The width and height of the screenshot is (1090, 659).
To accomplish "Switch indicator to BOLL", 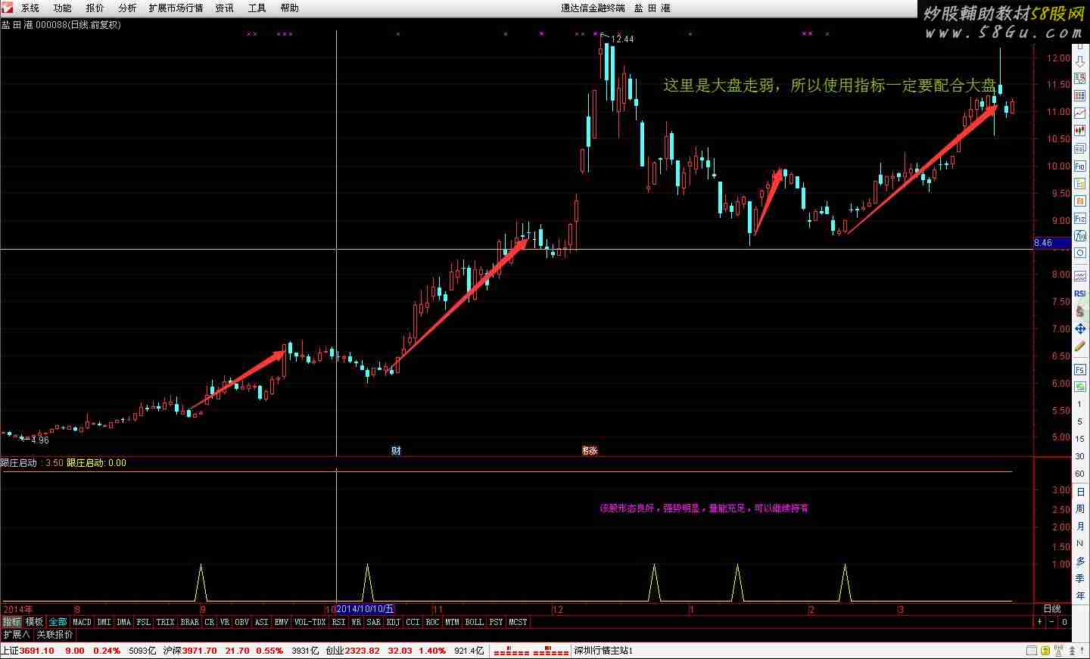I will click(x=474, y=622).
